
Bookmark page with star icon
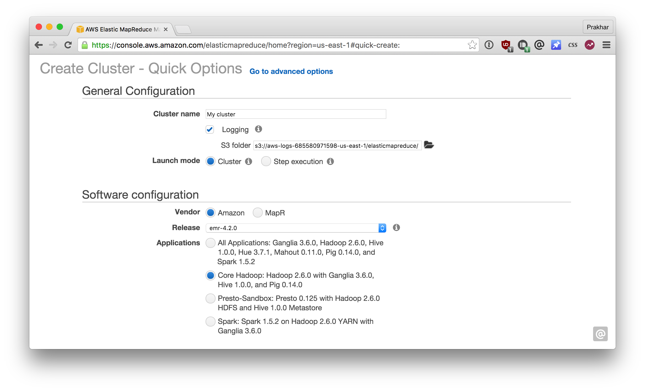tap(472, 45)
